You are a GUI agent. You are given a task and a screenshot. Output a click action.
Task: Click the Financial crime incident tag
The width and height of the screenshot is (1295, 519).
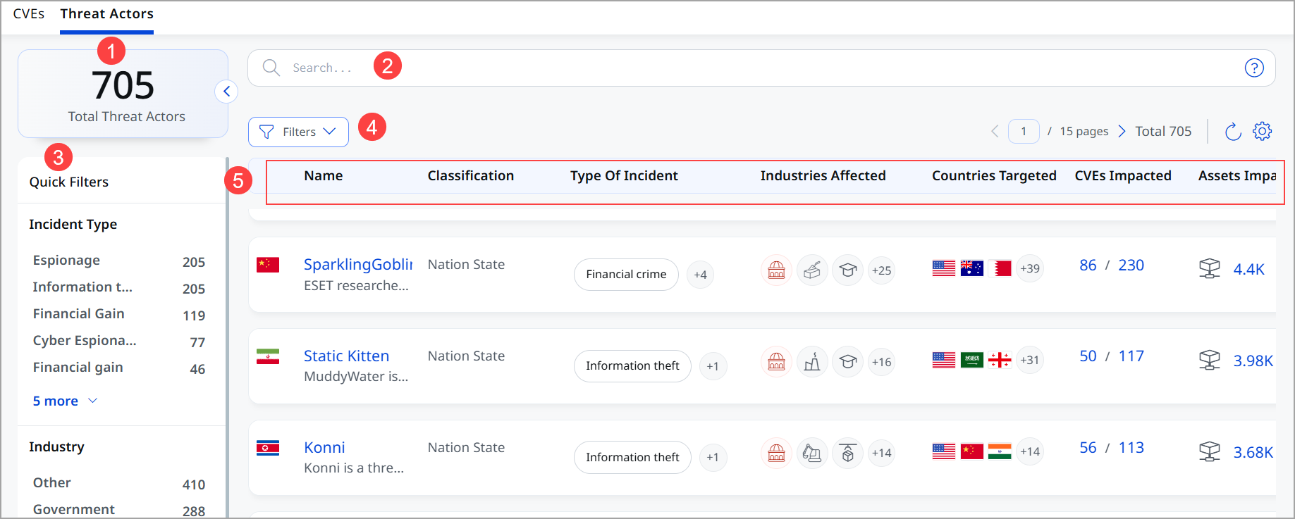click(626, 275)
